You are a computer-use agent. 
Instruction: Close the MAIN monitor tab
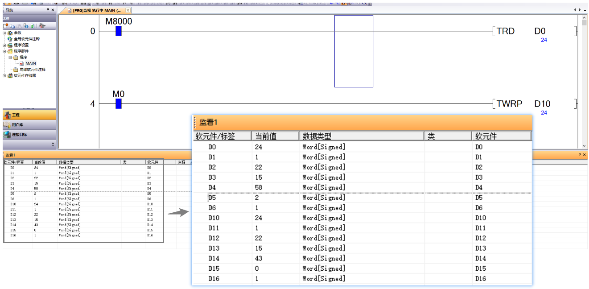[128, 10]
